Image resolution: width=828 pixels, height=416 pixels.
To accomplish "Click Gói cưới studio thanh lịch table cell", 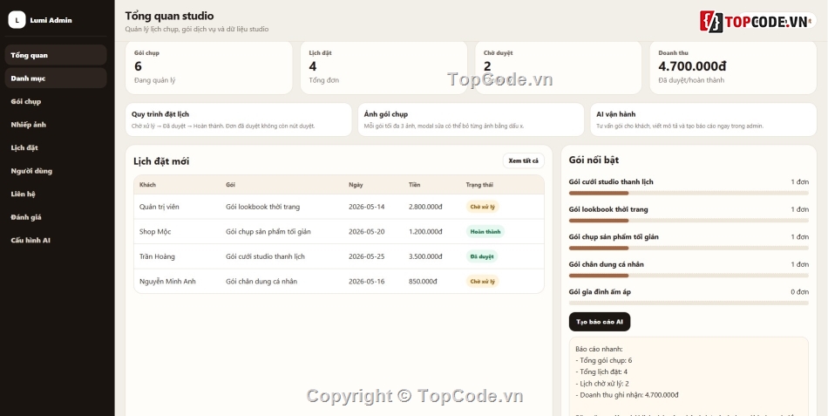I will pyautogui.click(x=265, y=256).
